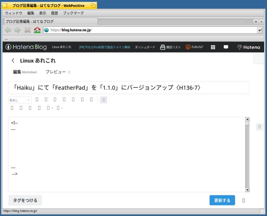Select the ブログ記事編集 - はてなブログ browser tab

point(51,21)
